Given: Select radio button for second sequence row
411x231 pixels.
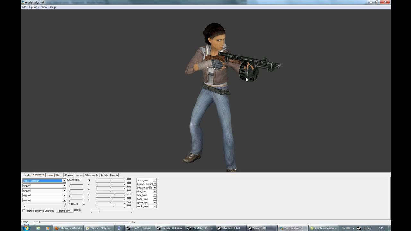Looking at the screenshot, I should coord(89,185).
